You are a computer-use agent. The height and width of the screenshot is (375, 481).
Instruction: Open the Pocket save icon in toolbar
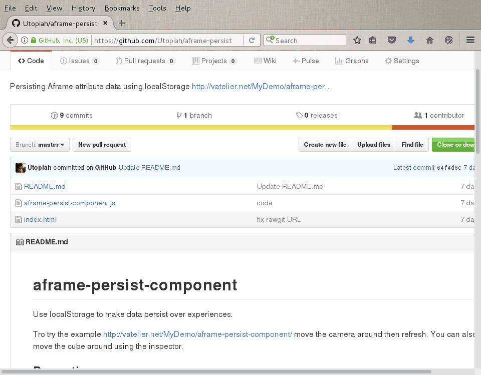click(393, 41)
